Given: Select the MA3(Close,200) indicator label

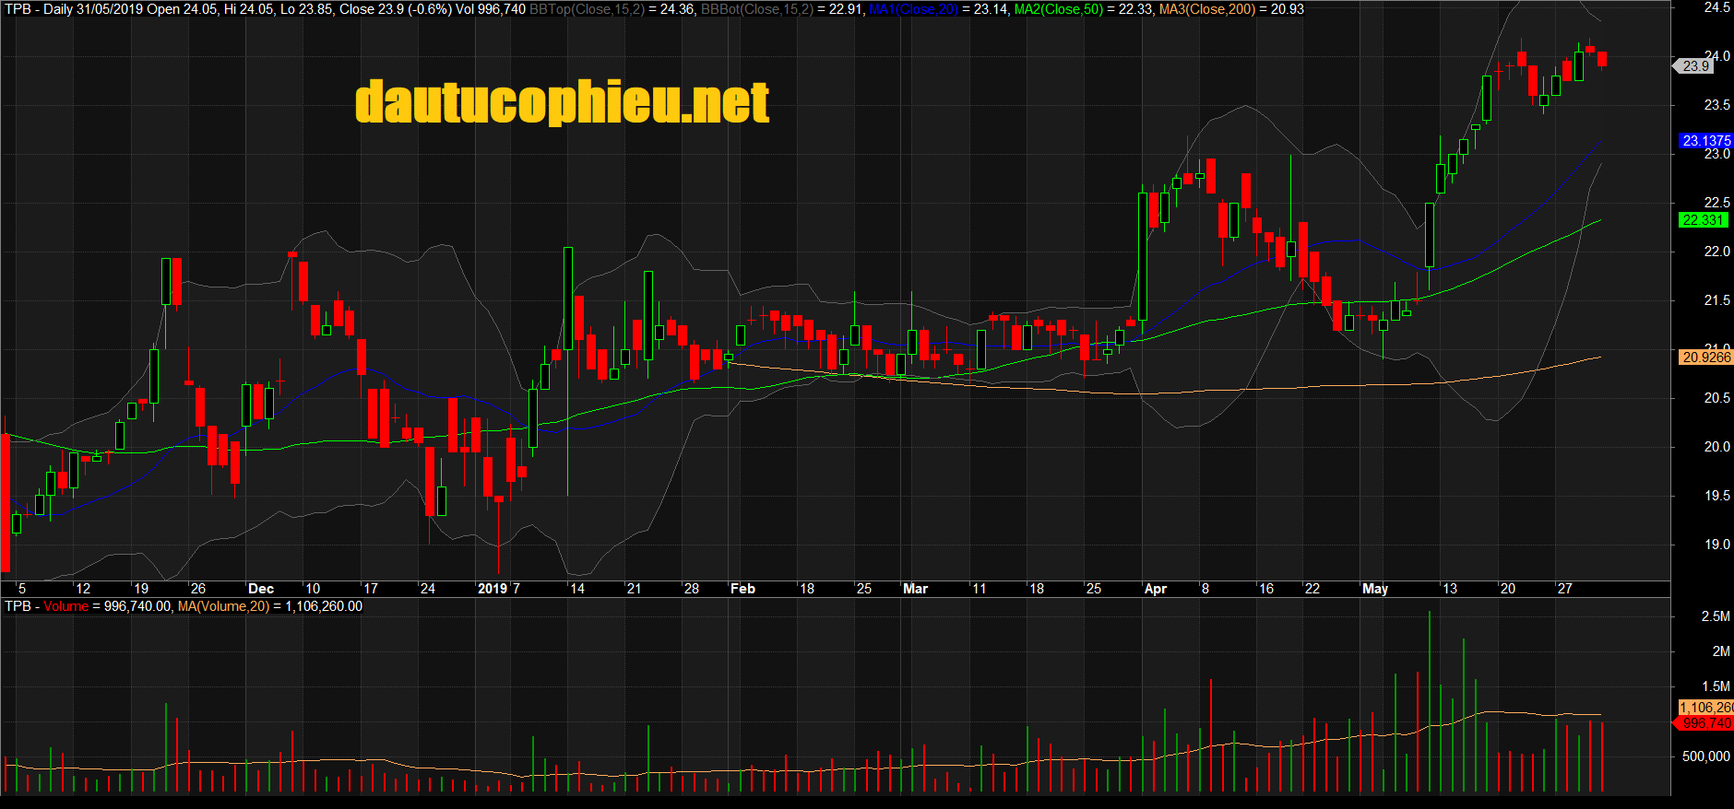Looking at the screenshot, I should [1206, 9].
